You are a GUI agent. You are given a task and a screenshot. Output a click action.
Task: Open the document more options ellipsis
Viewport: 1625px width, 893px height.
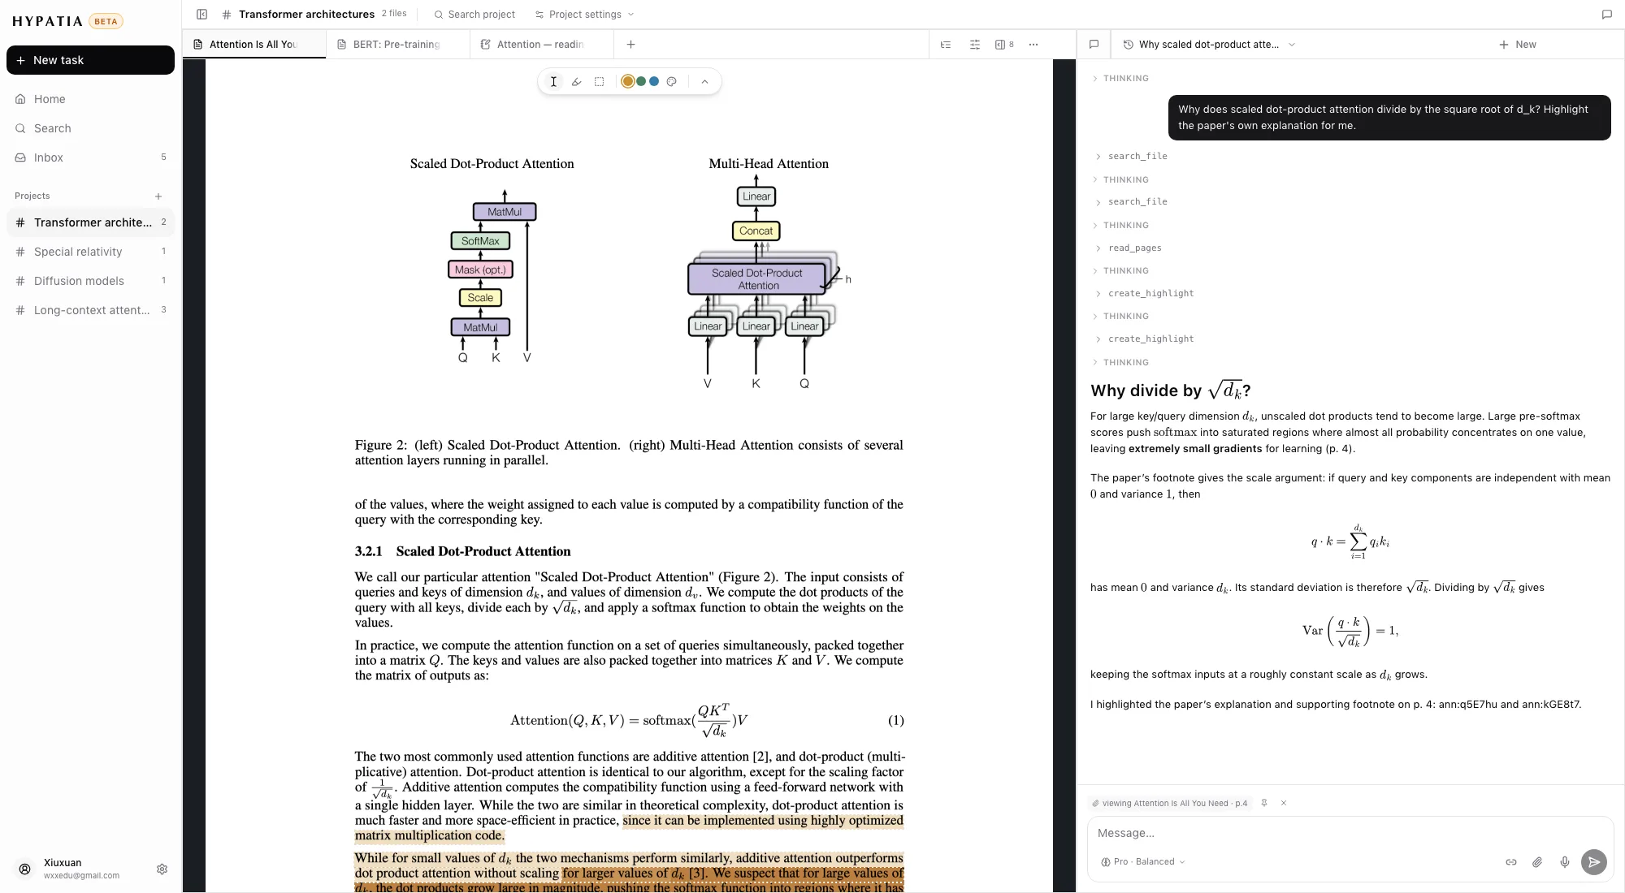click(x=1033, y=45)
